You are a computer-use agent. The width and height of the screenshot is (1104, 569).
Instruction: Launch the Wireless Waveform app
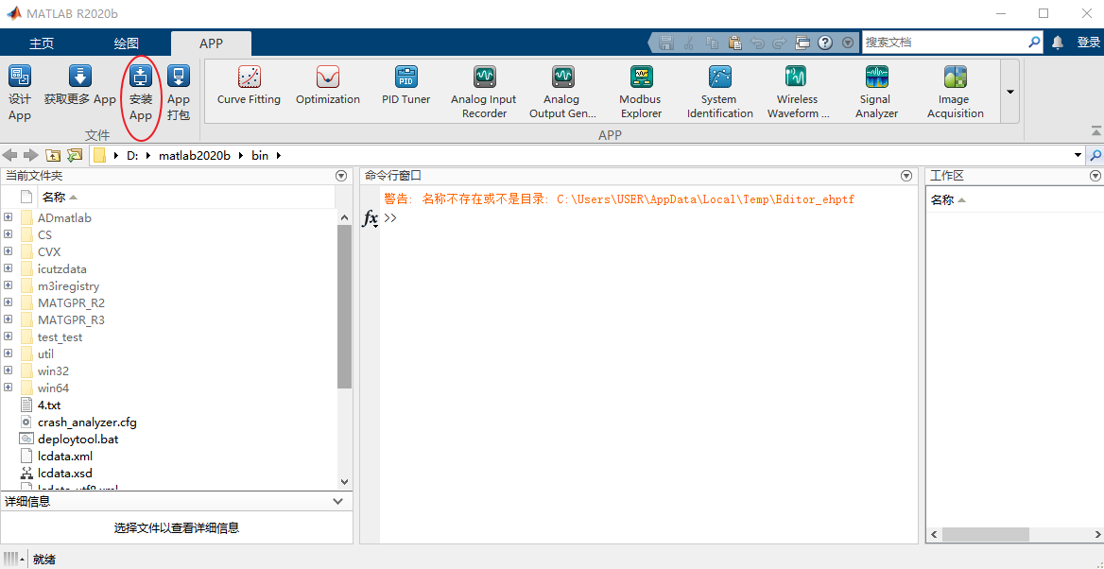coord(798,93)
